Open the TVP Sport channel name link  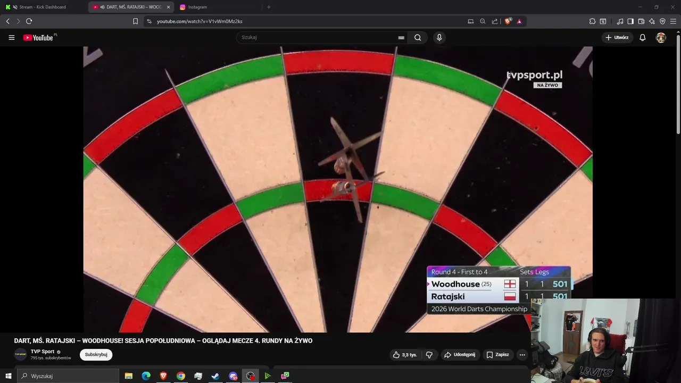[x=43, y=352]
